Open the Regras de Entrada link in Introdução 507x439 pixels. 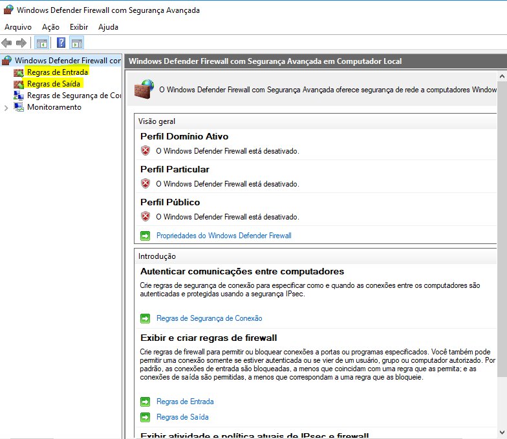click(185, 402)
